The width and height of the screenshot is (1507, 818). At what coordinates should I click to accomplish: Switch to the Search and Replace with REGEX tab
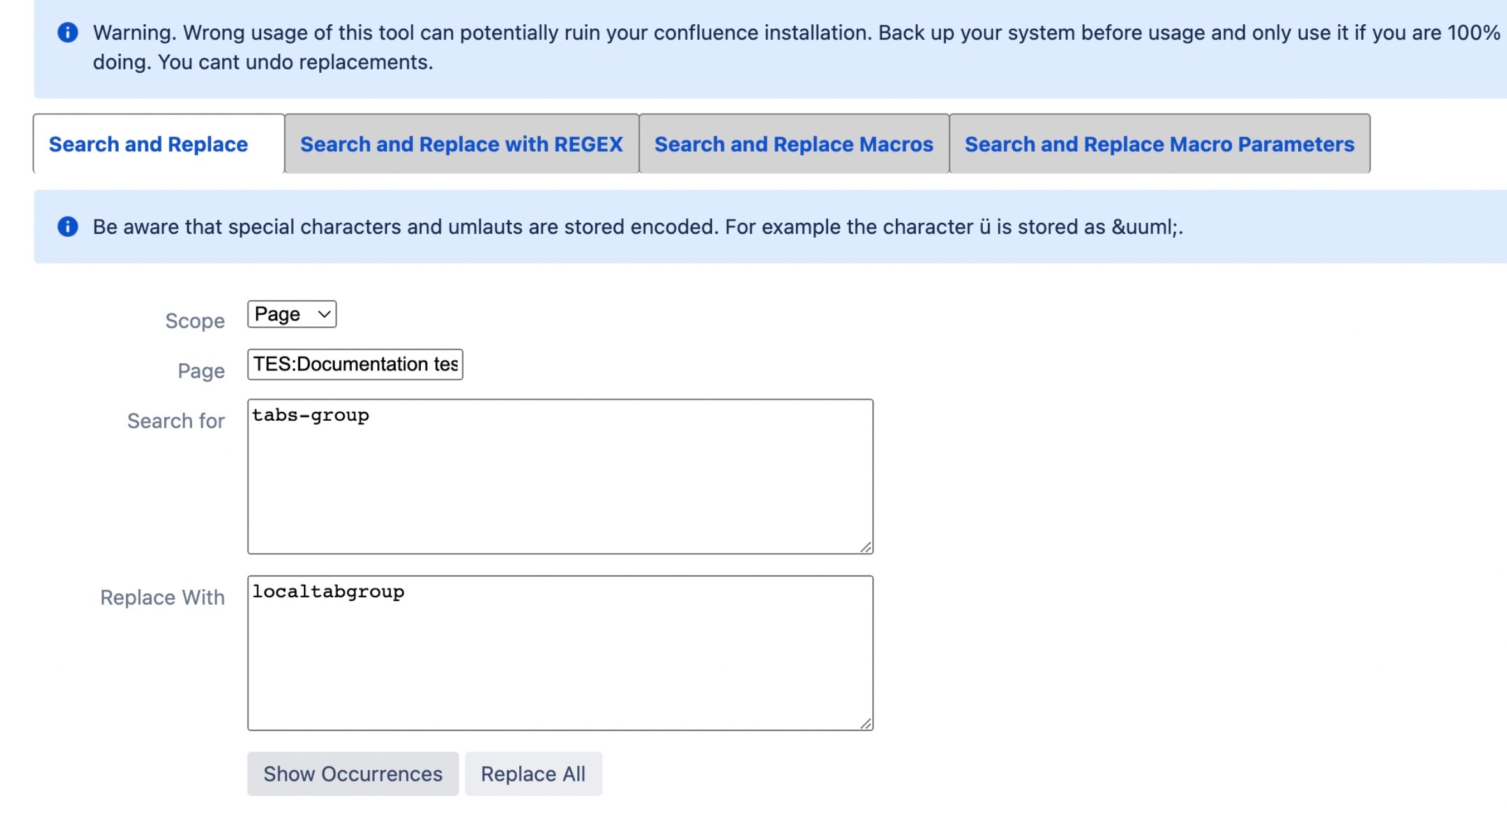(461, 144)
